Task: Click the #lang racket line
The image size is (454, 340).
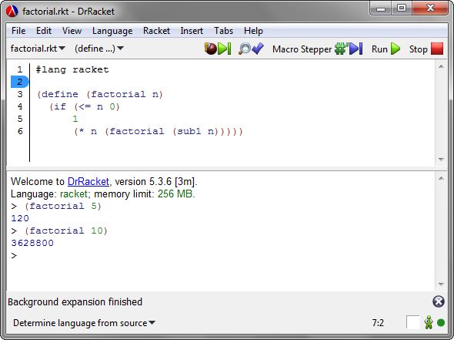Action: click(x=72, y=69)
